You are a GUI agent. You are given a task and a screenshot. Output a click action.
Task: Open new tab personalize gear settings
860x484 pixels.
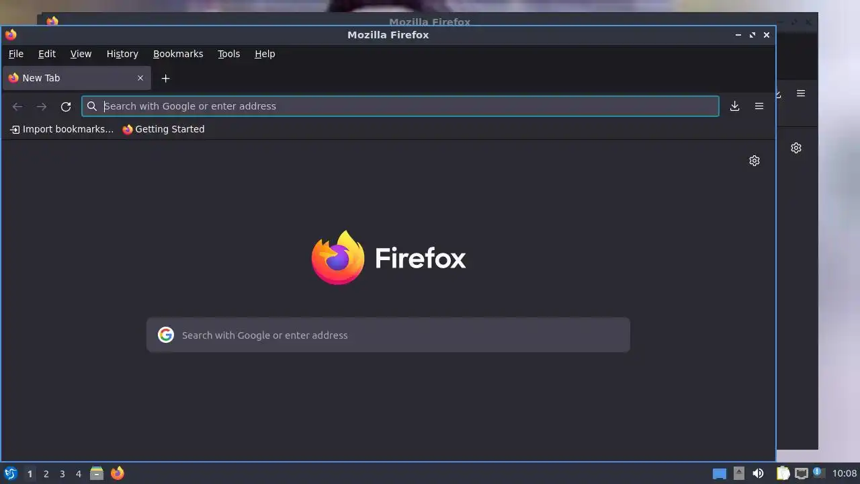coord(755,161)
